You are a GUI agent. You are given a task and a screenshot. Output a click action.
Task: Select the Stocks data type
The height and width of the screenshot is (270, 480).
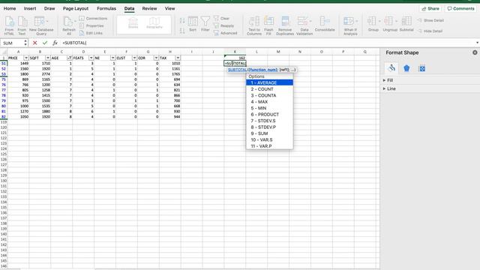pos(133,23)
